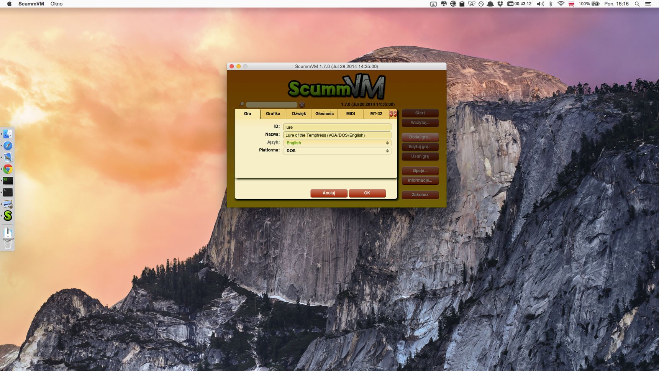Viewport: 659px width, 371px height.
Task: Open Opcje... settings button
Action: click(420, 171)
